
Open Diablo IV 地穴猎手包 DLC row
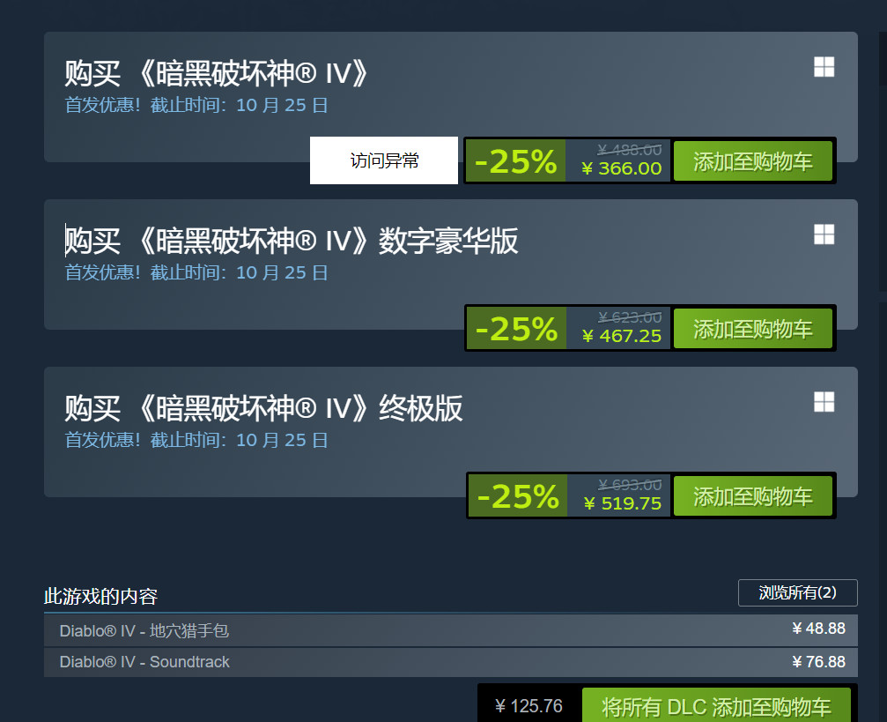(451, 630)
